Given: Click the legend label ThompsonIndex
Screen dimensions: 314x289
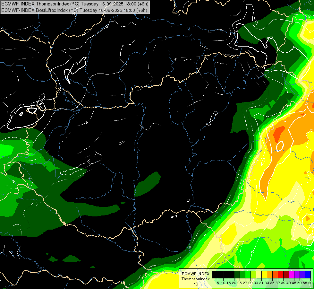Looking at the screenshot, I should 196,279.
